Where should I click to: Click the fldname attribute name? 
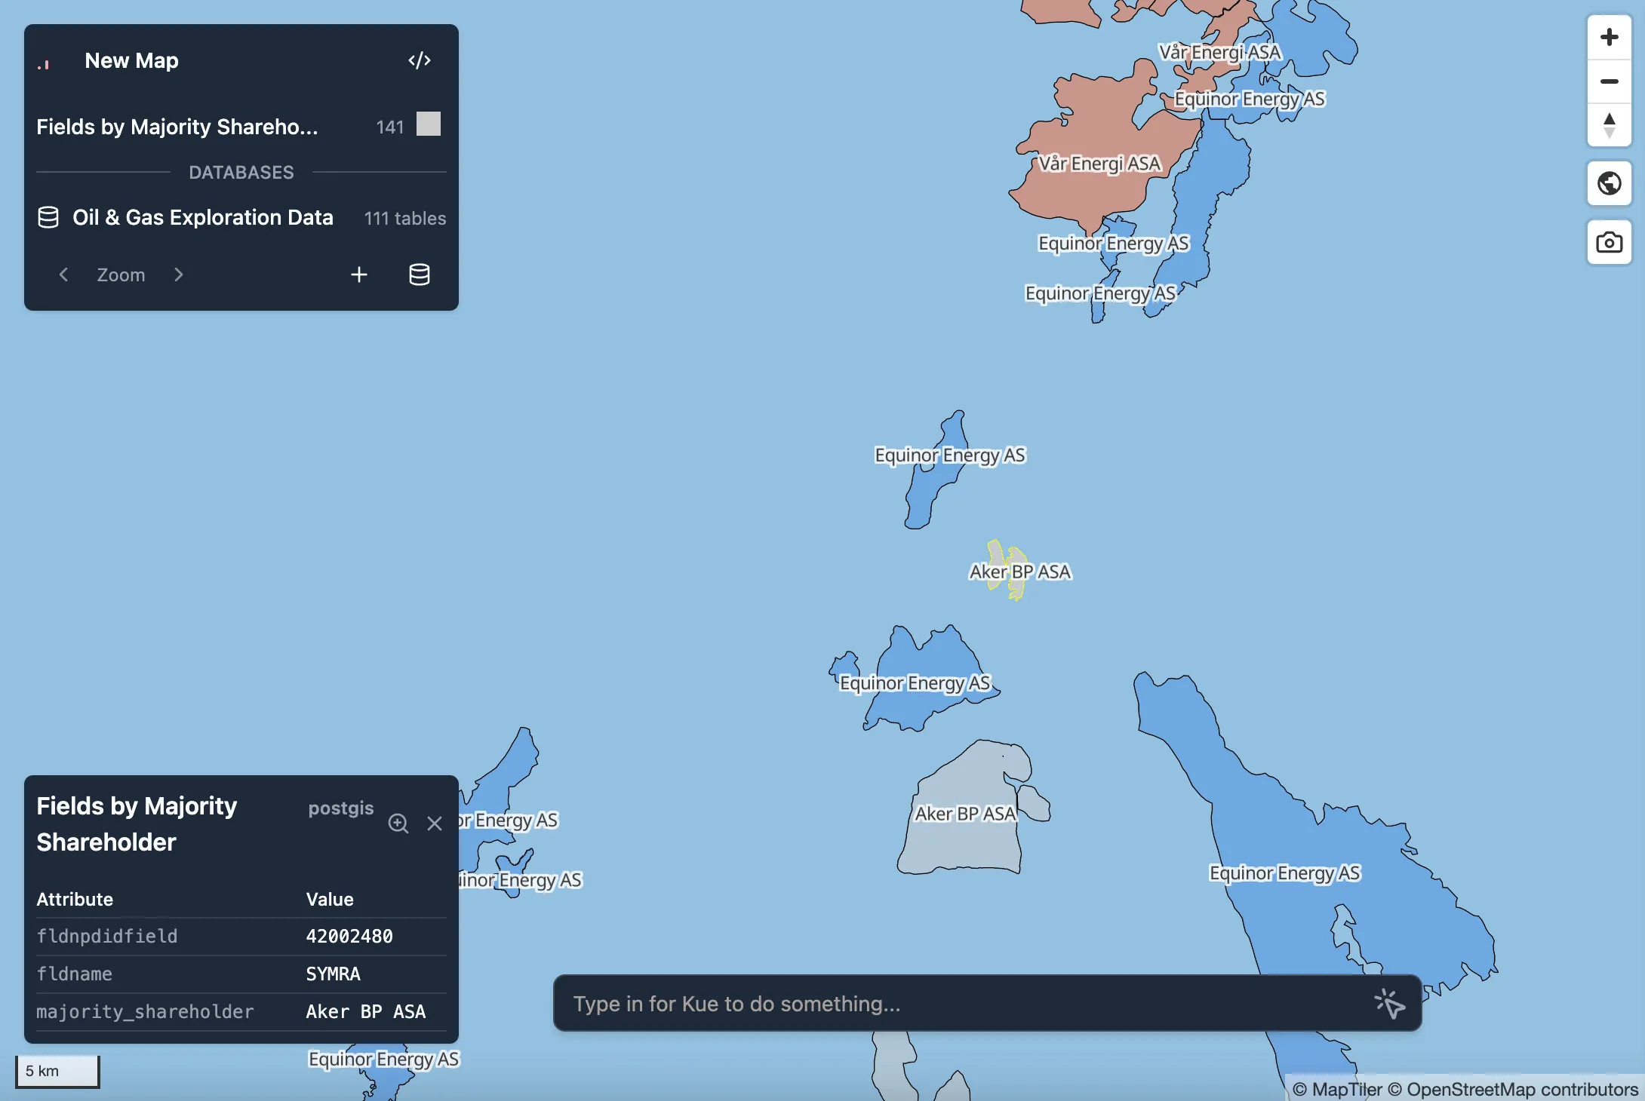[74, 974]
